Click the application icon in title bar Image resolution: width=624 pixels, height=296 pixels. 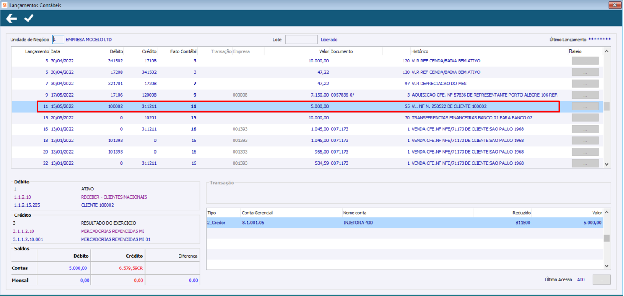coord(4,5)
